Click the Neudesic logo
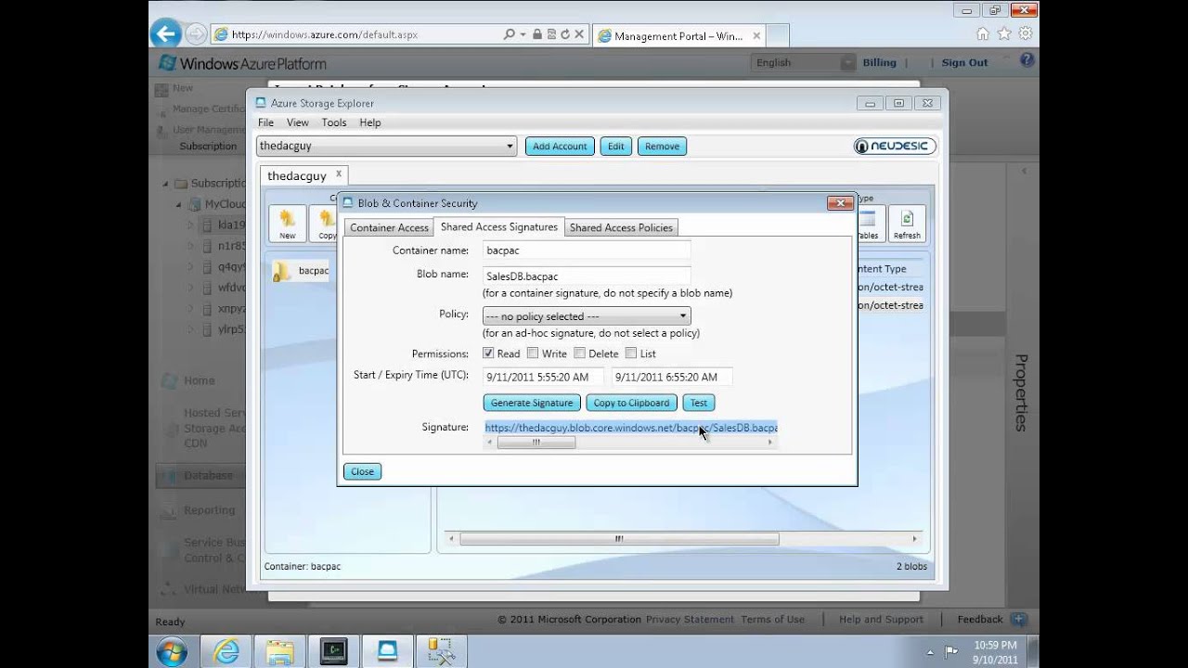The width and height of the screenshot is (1188, 668). click(895, 146)
